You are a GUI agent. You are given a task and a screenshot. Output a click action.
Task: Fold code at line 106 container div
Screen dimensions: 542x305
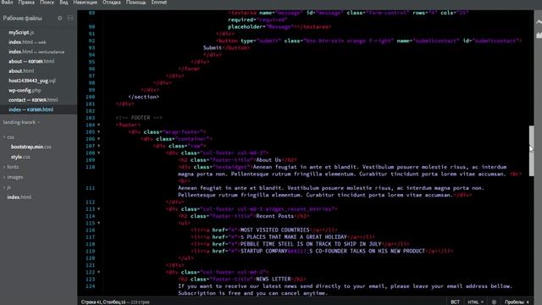pyautogui.click(x=98, y=139)
